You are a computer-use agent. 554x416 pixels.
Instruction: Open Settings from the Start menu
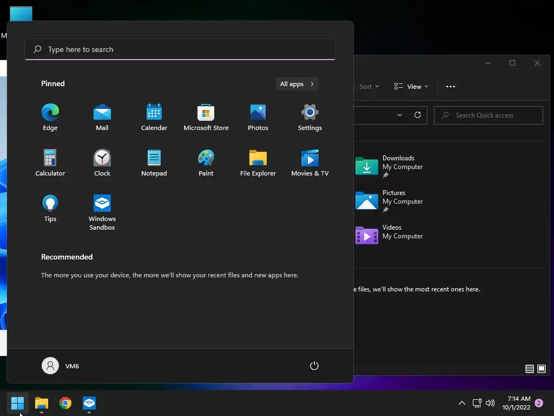(310, 118)
